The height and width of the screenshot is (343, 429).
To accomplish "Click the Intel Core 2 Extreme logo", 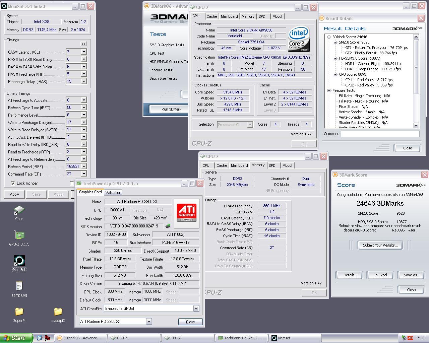I will tap(299, 40).
